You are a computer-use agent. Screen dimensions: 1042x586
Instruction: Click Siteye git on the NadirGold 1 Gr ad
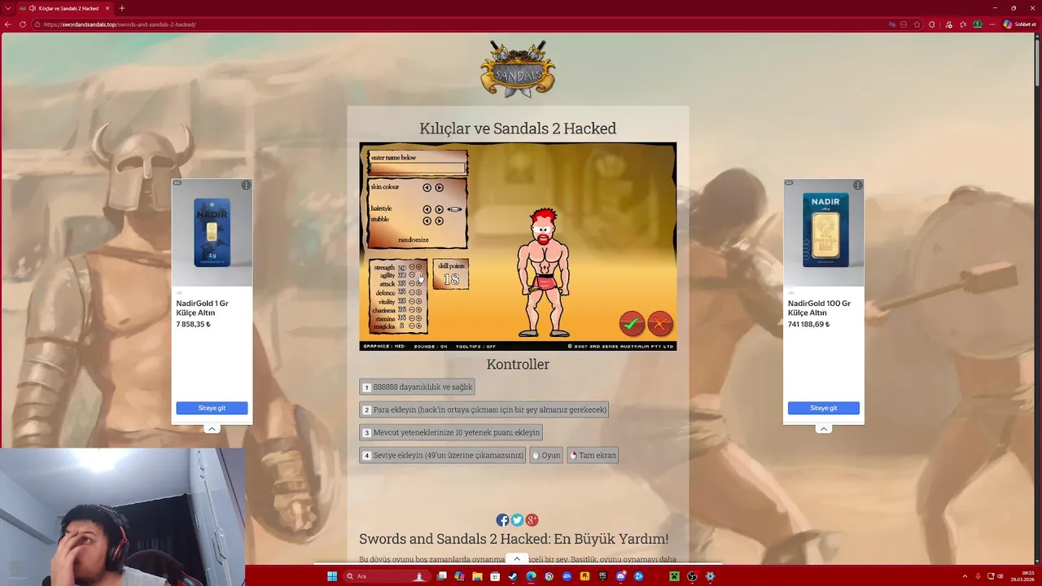[212, 408]
